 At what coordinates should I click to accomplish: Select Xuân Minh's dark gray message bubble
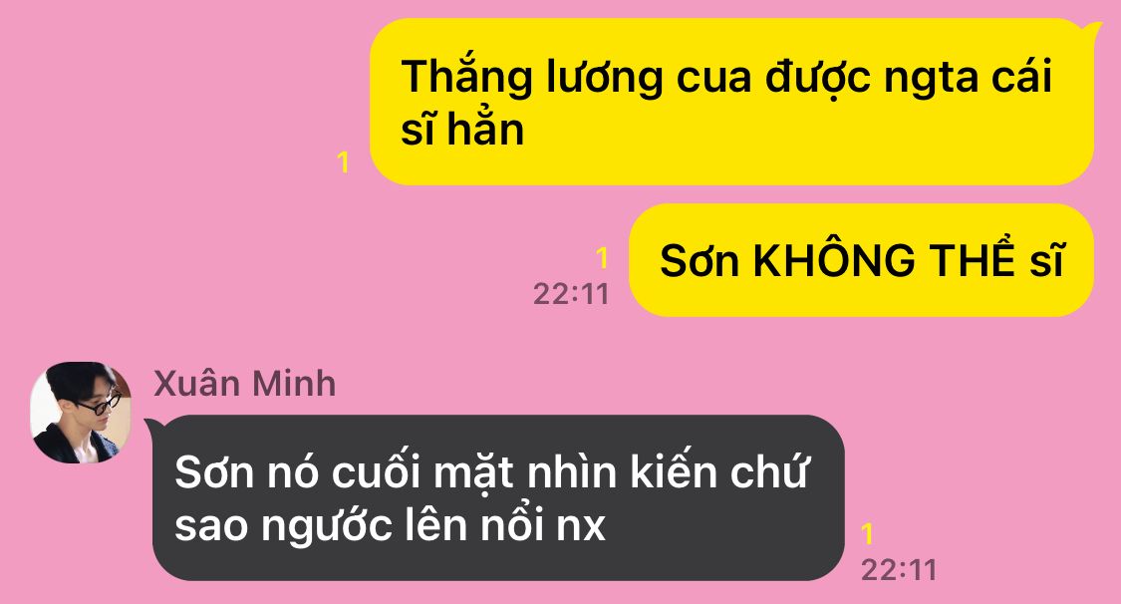tap(498, 498)
